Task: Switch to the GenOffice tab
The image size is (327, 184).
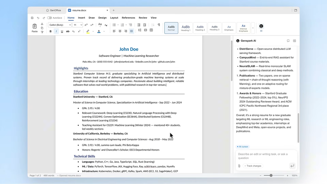Action: 54,10
